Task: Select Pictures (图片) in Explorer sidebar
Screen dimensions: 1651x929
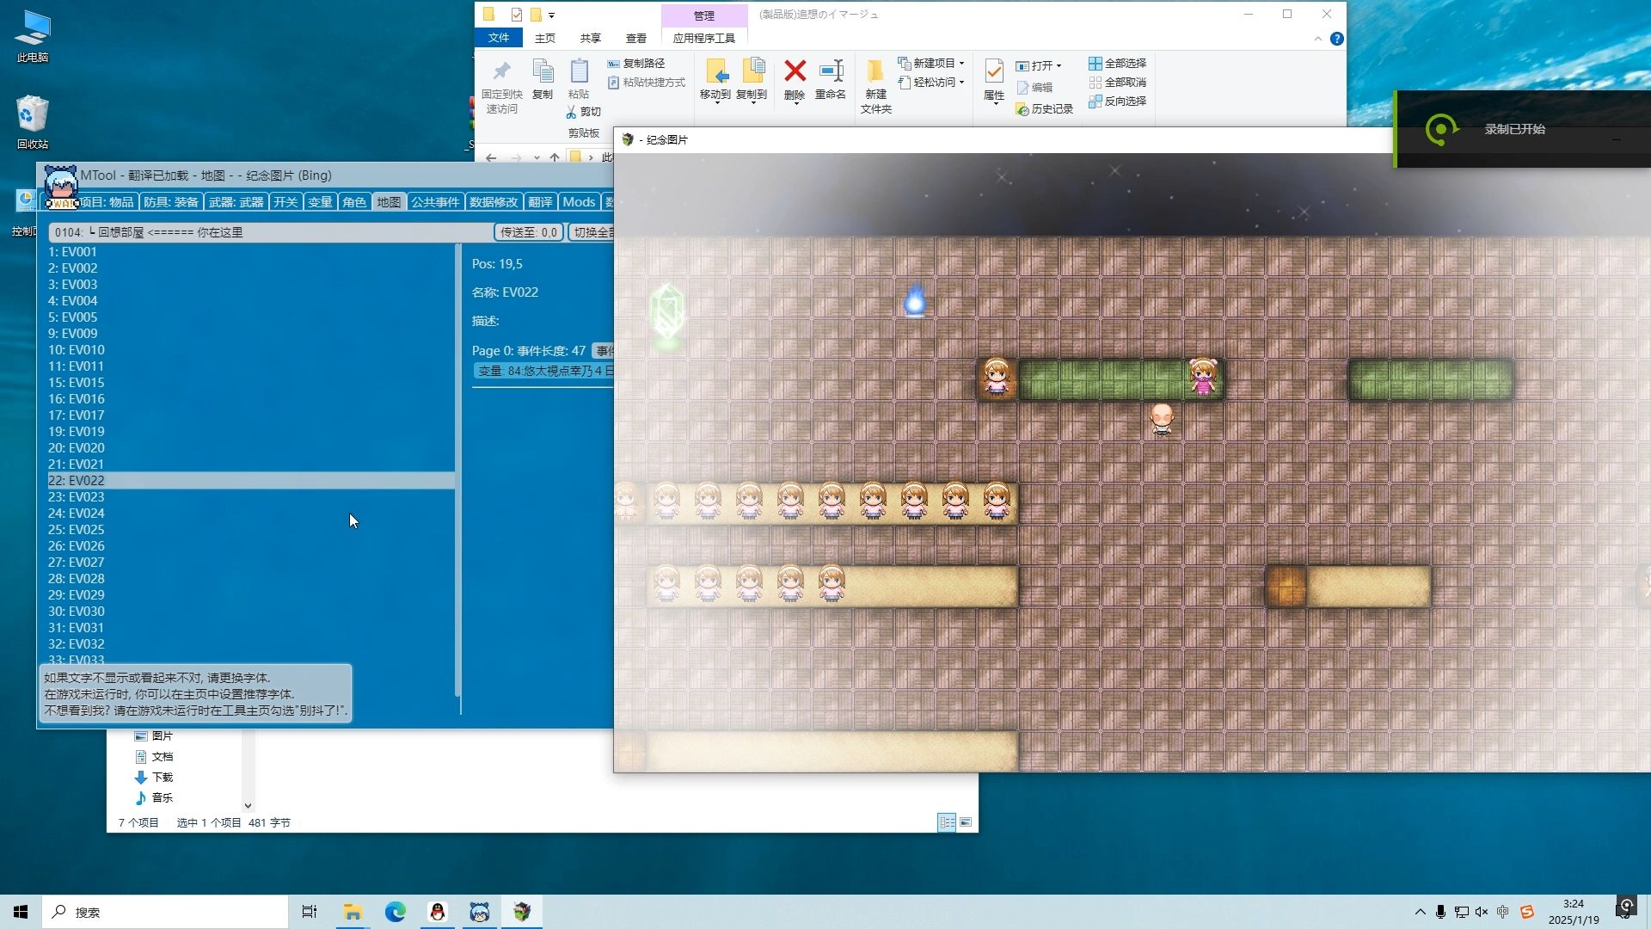Action: pyautogui.click(x=154, y=736)
